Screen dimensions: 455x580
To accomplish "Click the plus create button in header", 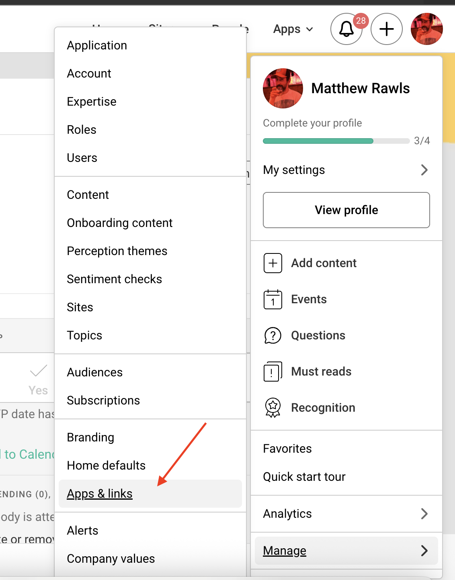I will 386,29.
